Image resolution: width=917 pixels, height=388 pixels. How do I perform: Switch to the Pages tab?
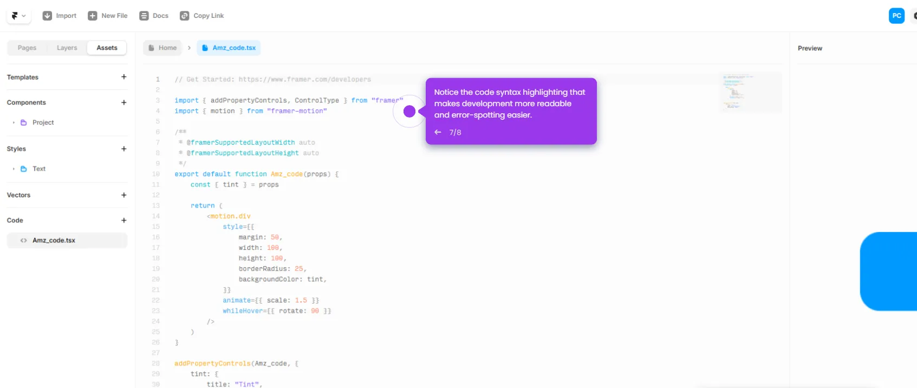(27, 48)
